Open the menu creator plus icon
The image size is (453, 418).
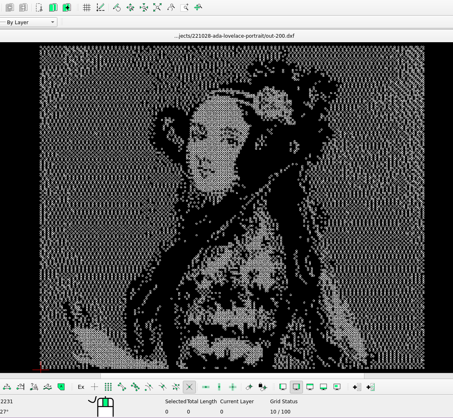point(371,387)
